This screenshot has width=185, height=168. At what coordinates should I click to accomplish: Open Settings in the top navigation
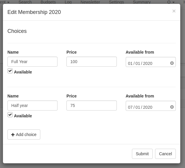click(116, 2)
